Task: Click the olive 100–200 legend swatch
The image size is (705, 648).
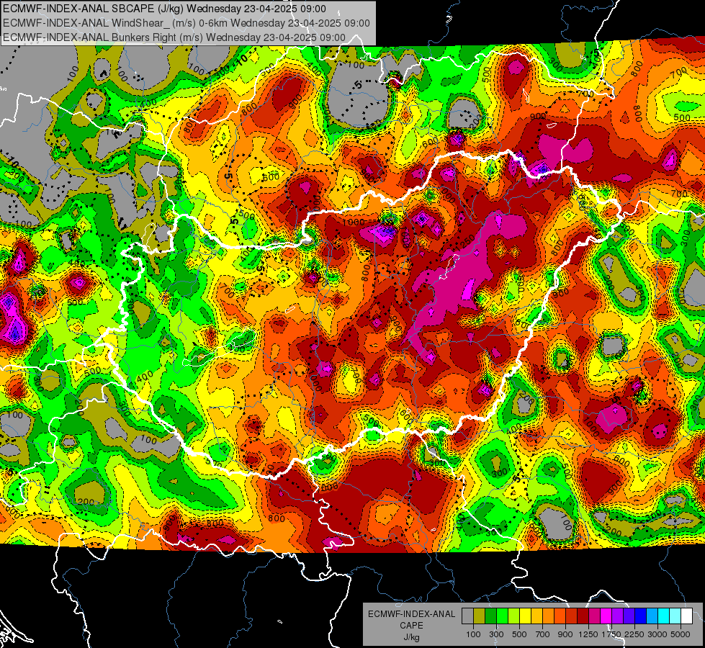Action: (x=480, y=616)
